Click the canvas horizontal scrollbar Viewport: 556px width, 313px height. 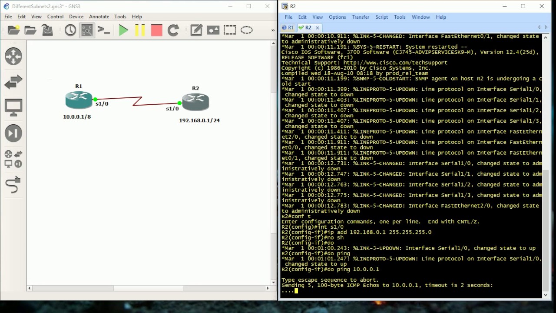149,288
